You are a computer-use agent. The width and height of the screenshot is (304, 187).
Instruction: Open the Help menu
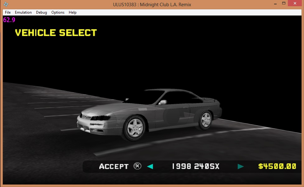[x=72, y=12]
